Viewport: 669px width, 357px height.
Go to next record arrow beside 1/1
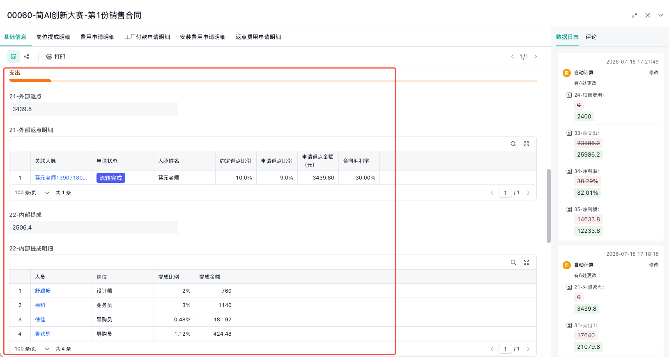coord(536,57)
